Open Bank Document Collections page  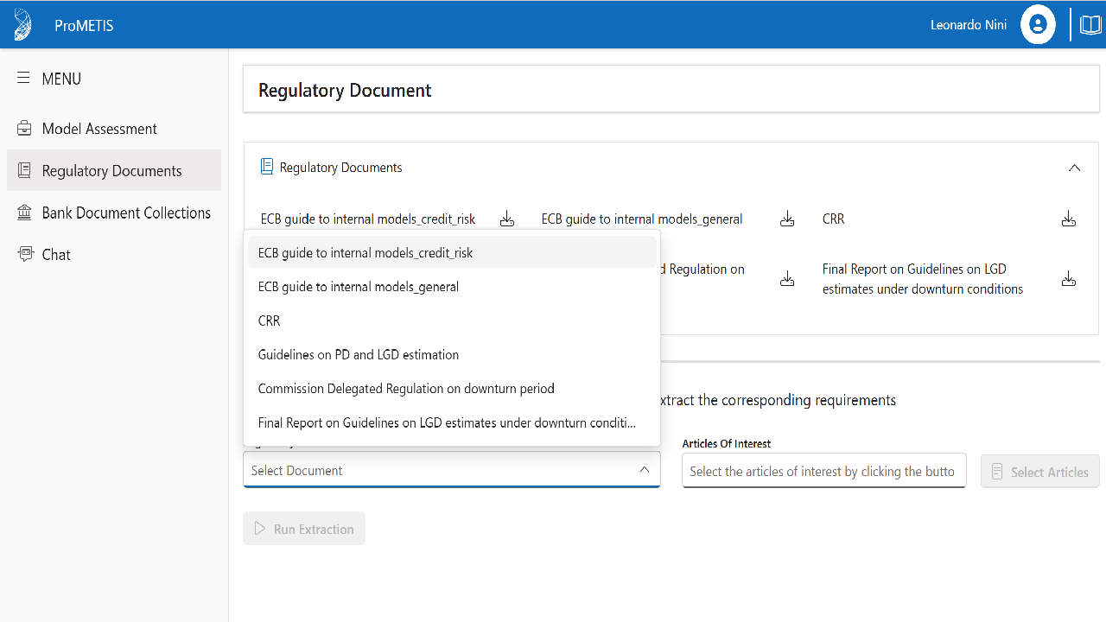pos(114,213)
